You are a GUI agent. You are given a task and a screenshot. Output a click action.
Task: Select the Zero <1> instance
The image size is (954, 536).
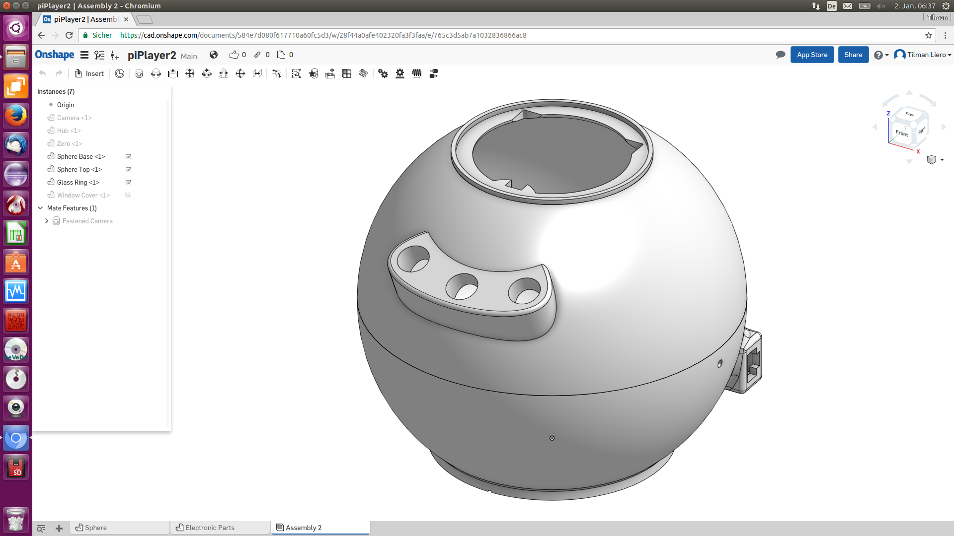tap(70, 143)
